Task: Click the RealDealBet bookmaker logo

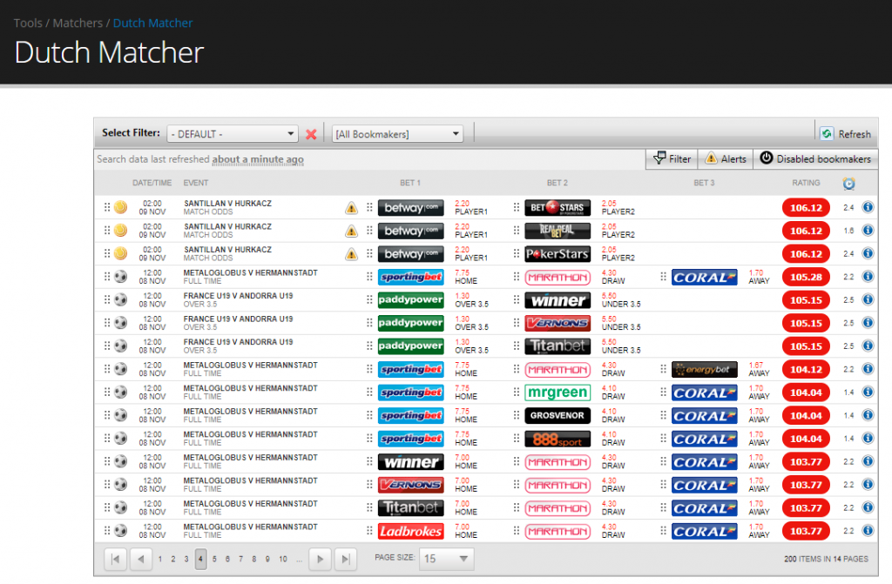Action: [557, 231]
